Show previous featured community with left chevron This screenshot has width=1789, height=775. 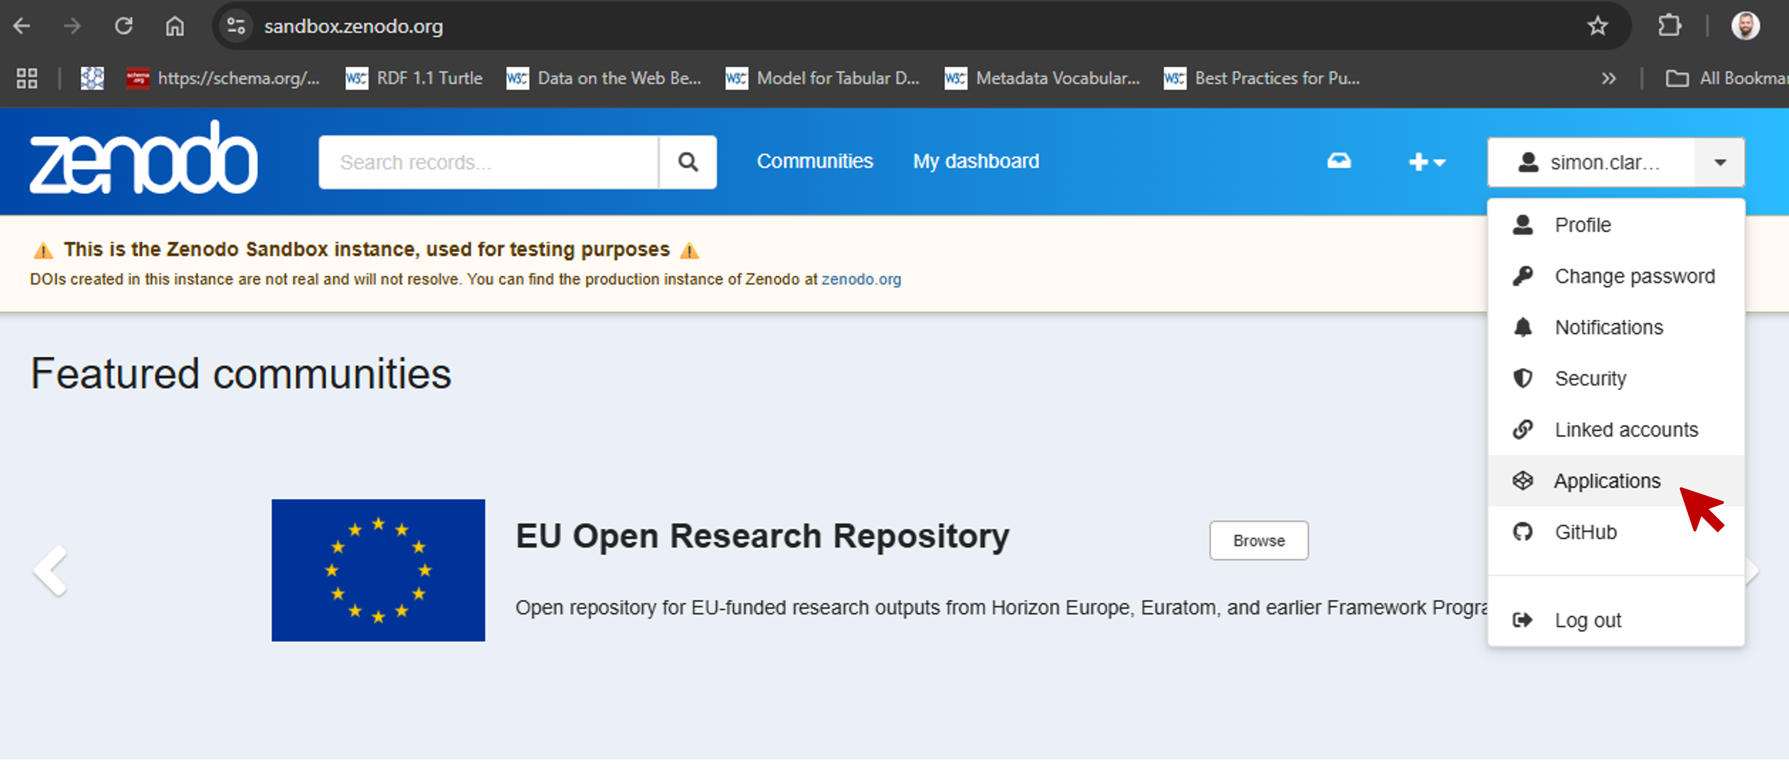(x=51, y=571)
